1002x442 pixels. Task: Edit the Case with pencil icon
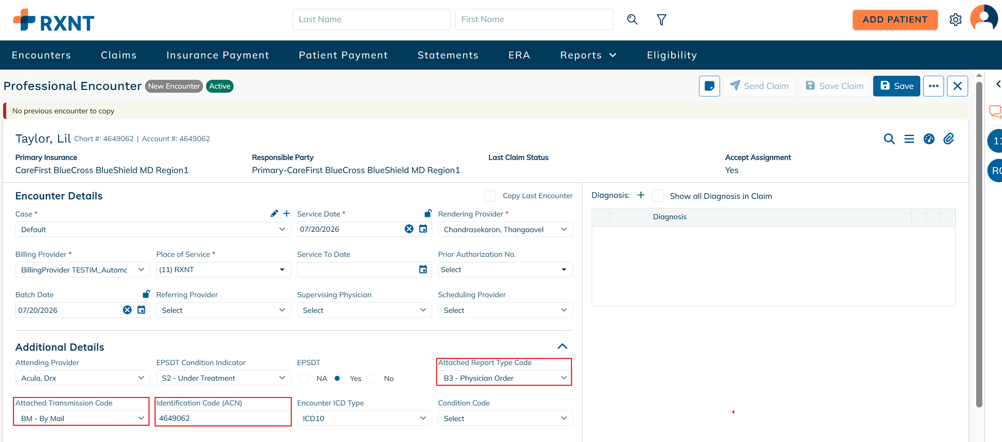274,214
